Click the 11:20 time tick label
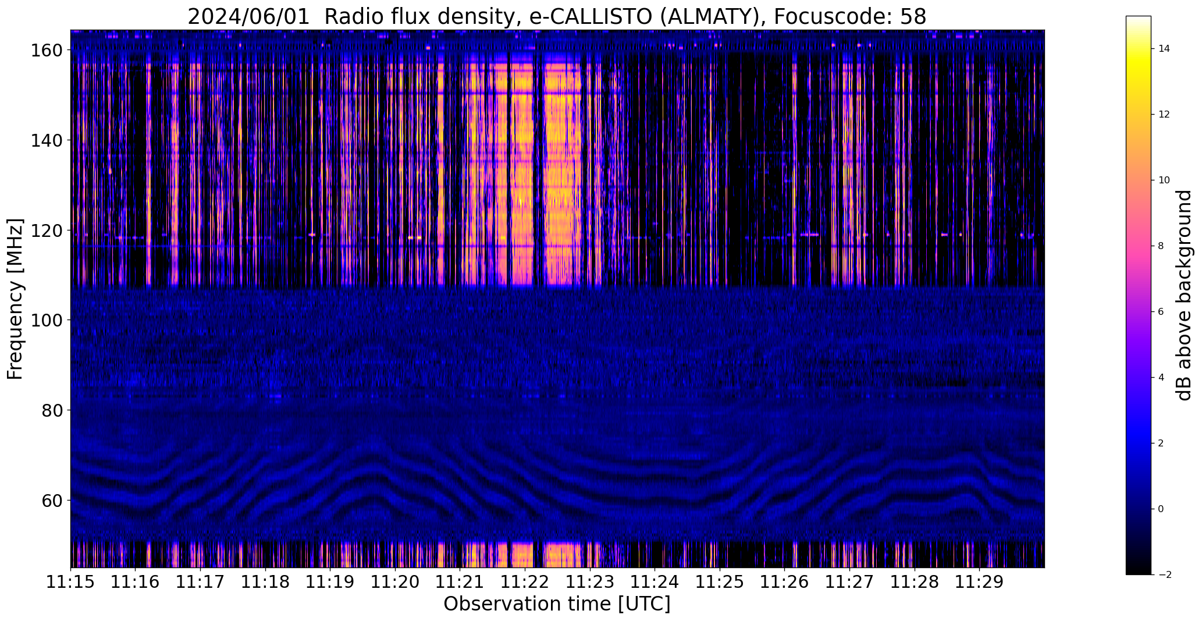Viewport: 1202px width, 621px height. coord(395,581)
